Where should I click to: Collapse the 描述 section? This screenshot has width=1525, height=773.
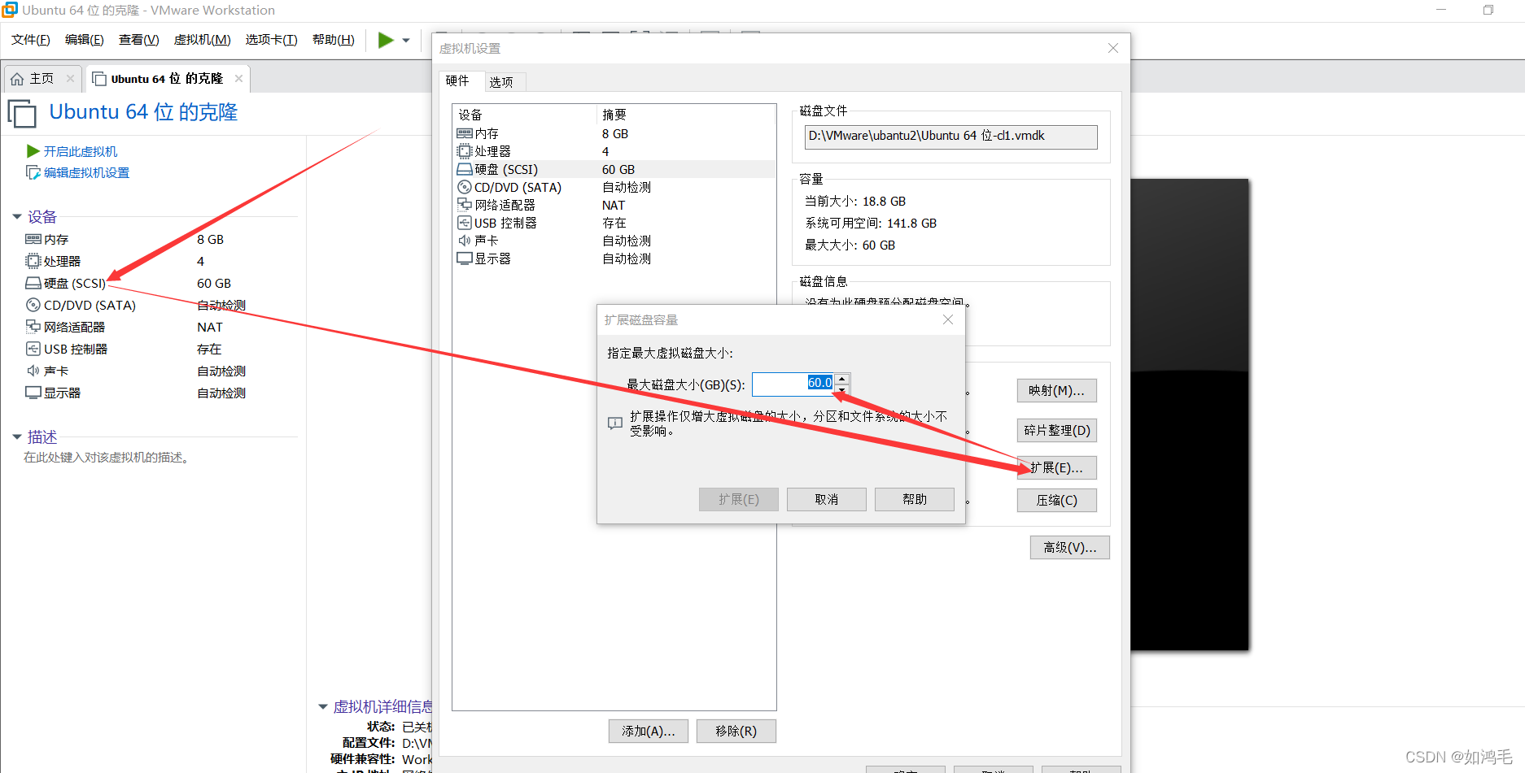(17, 437)
